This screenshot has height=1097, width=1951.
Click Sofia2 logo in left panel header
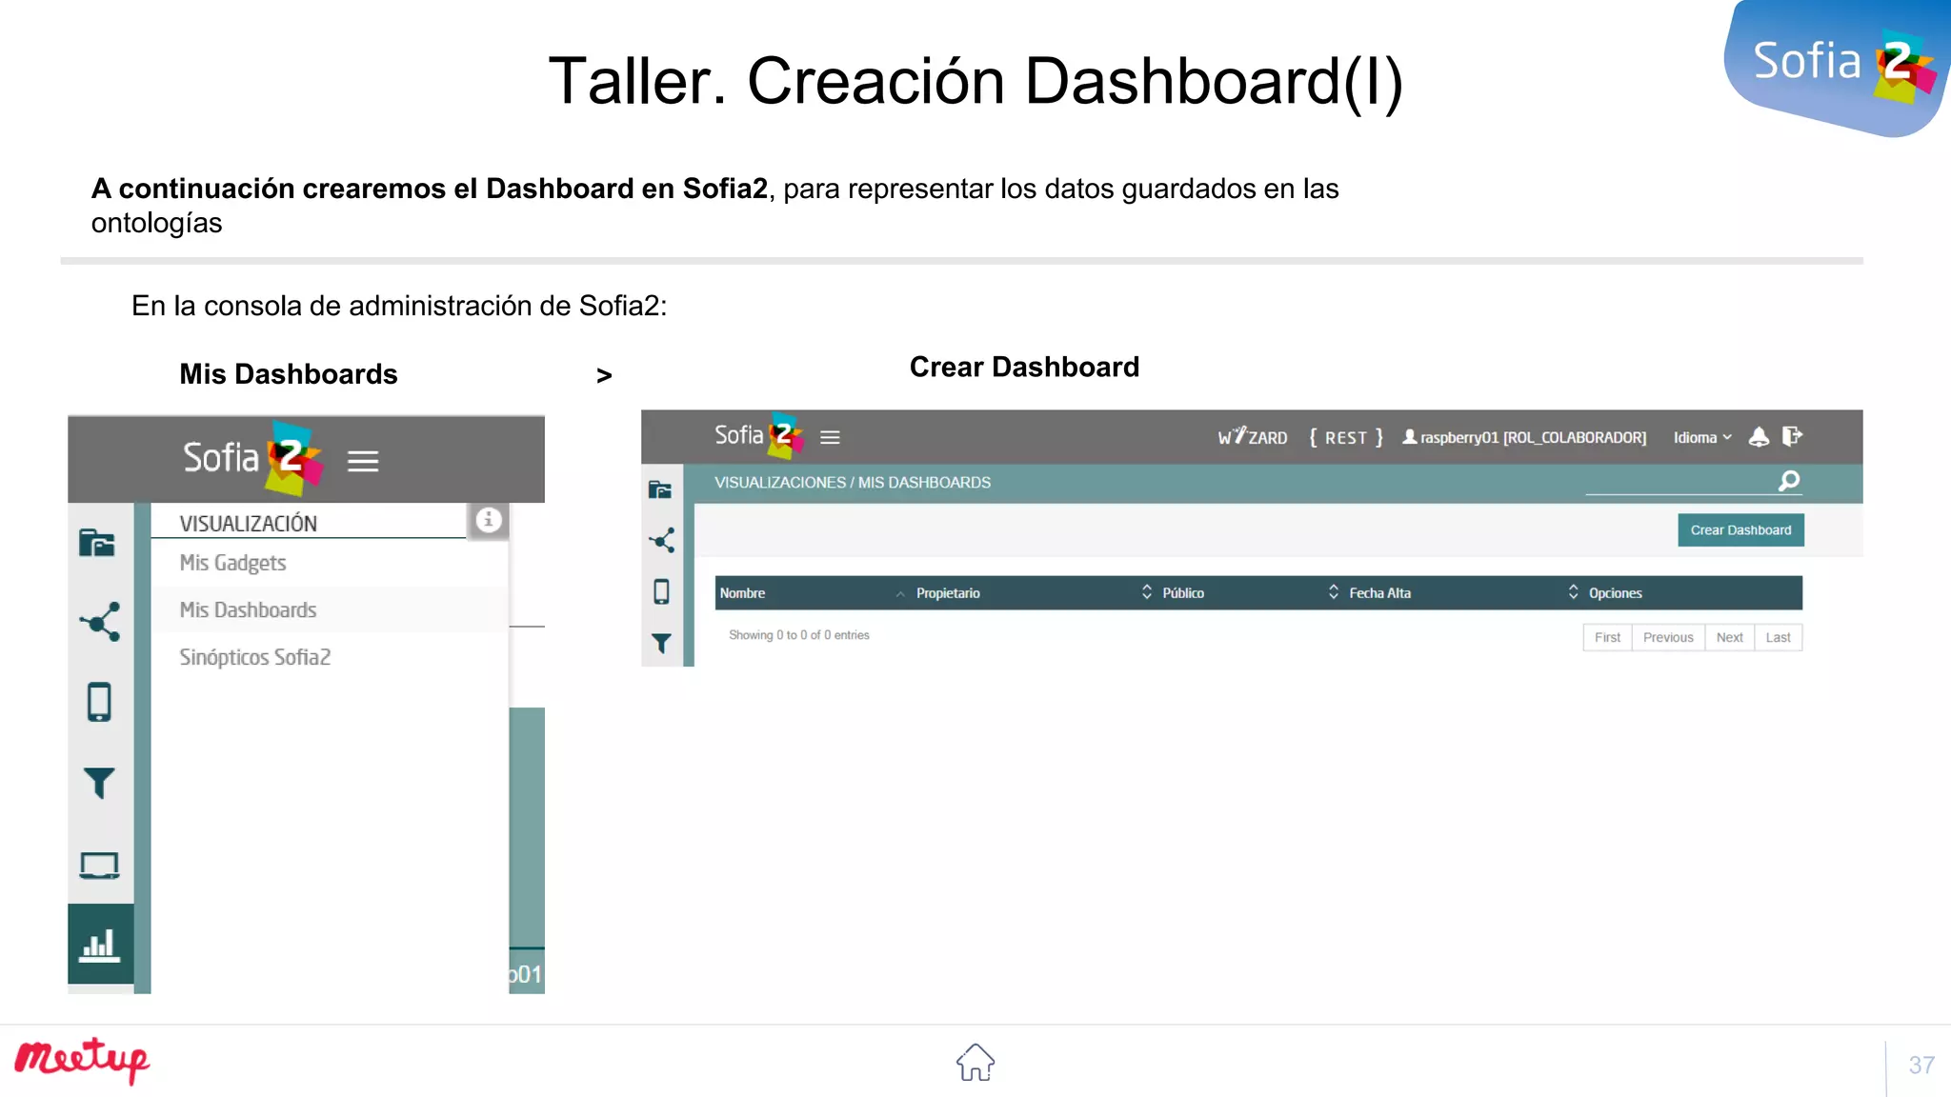(252, 458)
